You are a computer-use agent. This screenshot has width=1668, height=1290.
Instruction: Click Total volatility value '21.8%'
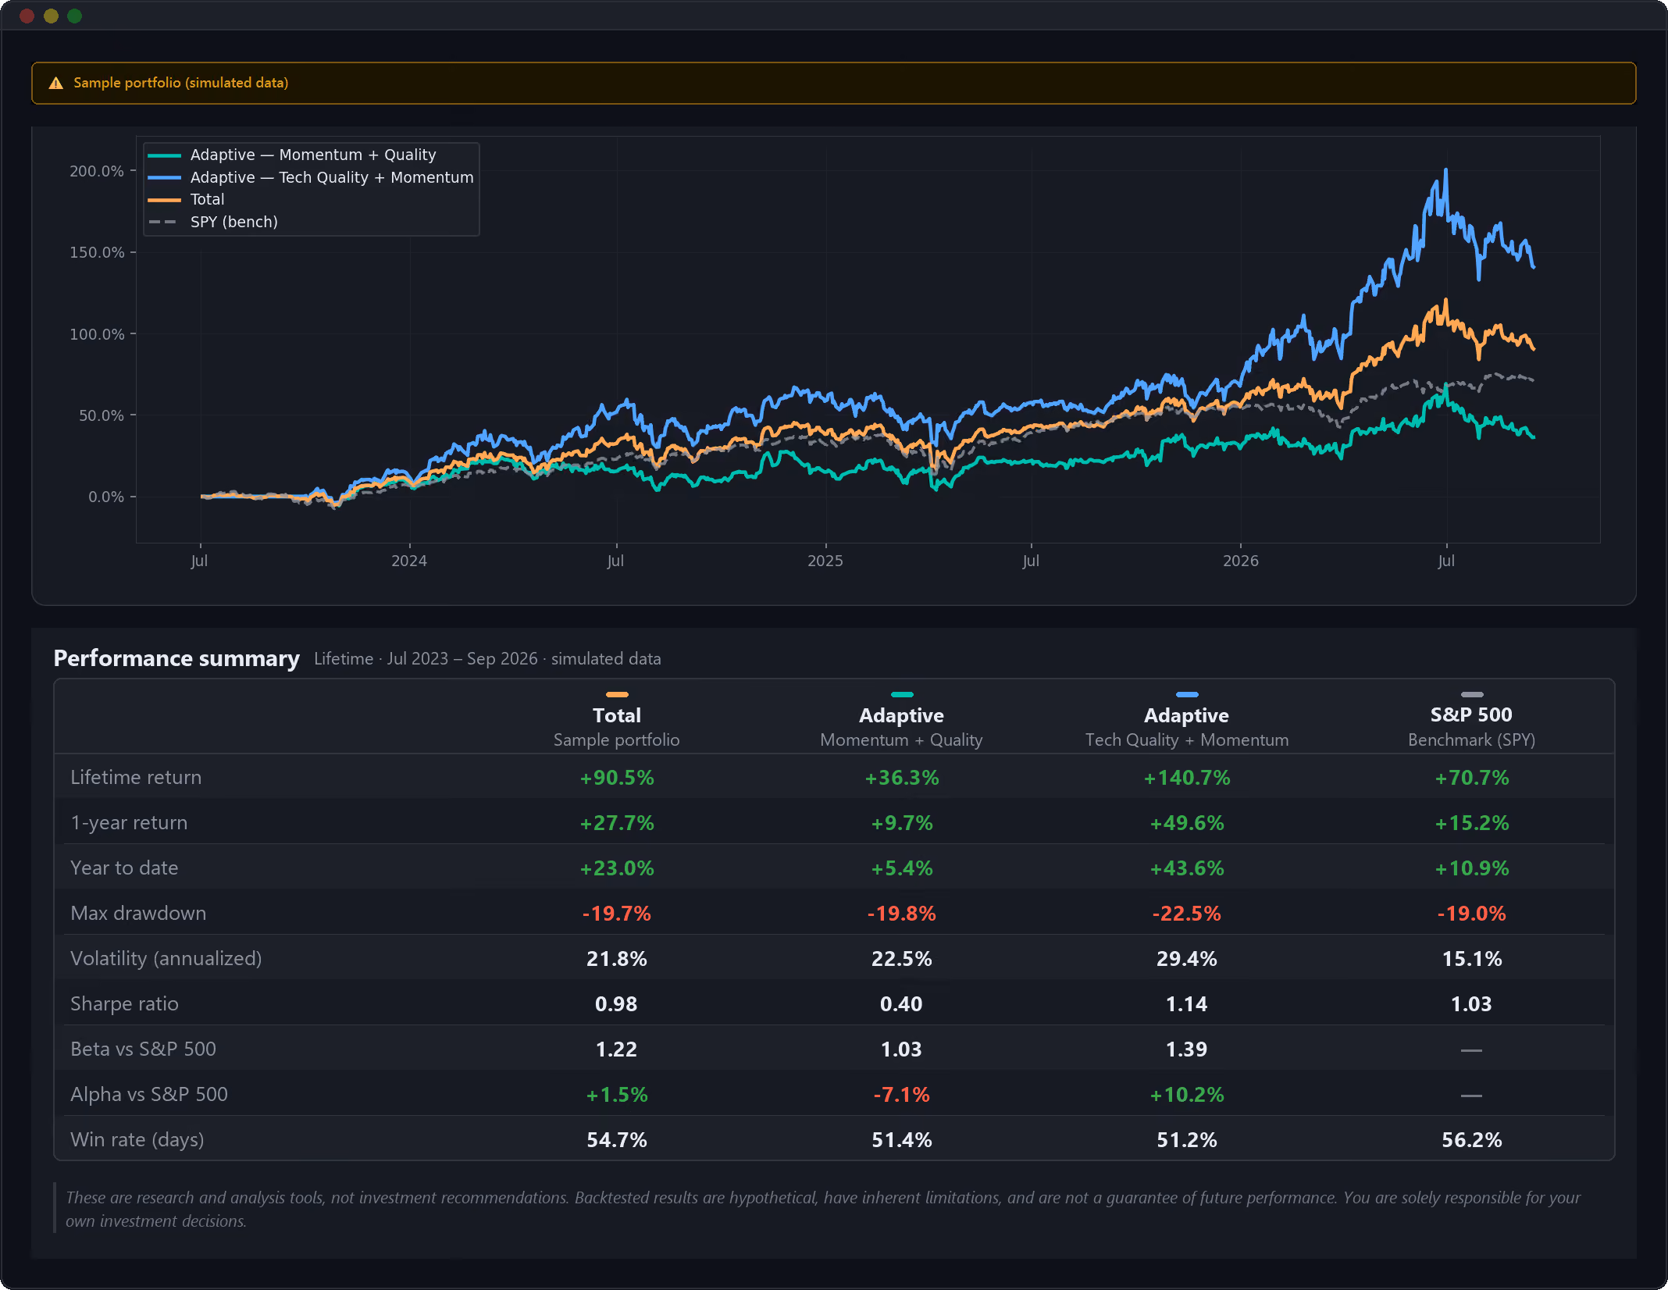(x=617, y=959)
